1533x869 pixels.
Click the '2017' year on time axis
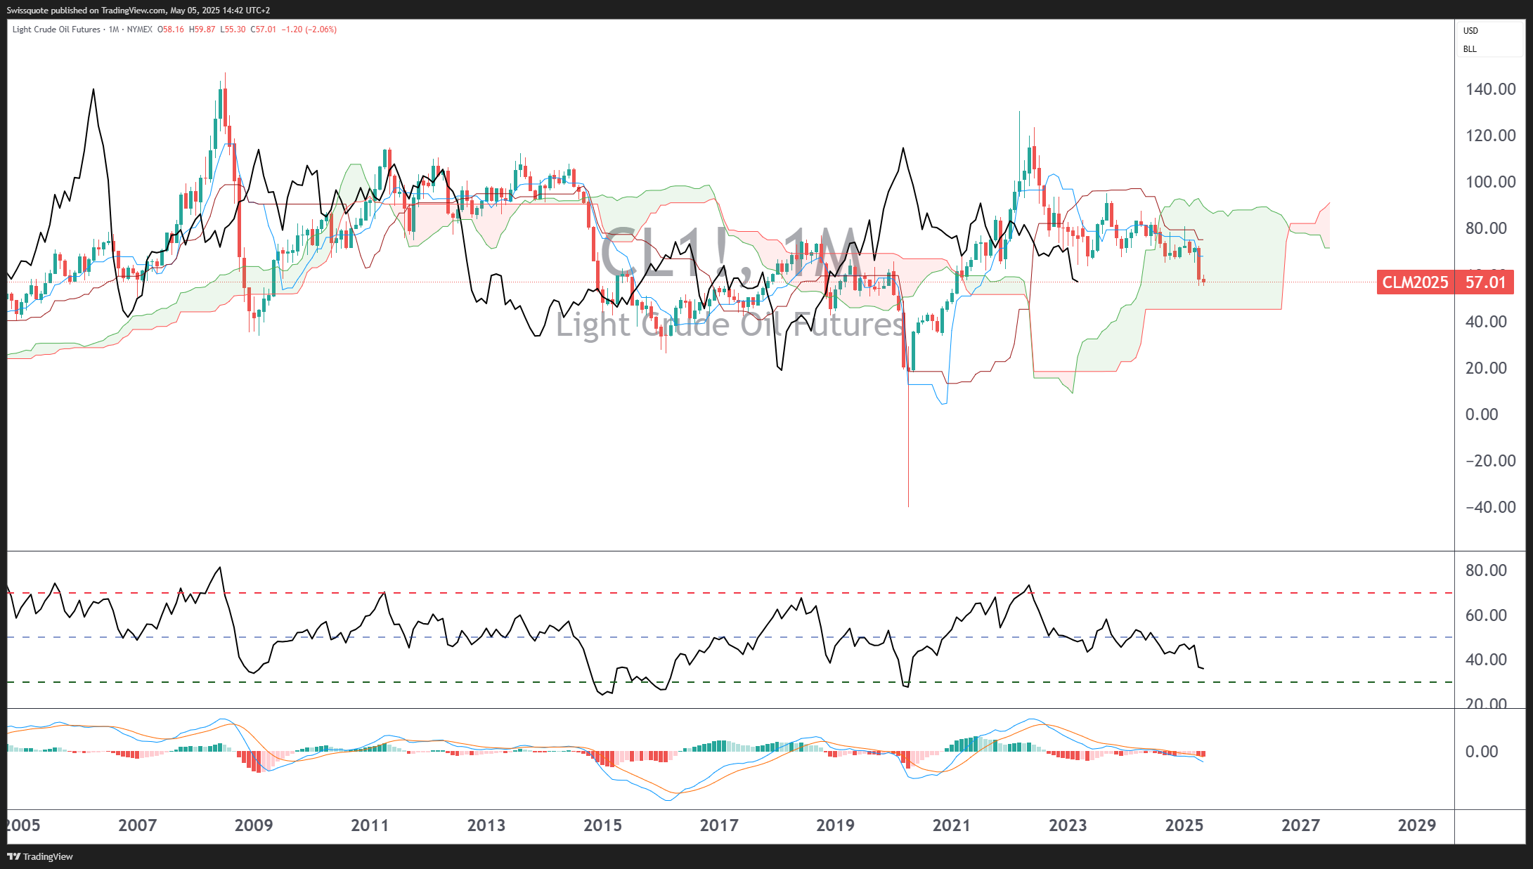719,825
